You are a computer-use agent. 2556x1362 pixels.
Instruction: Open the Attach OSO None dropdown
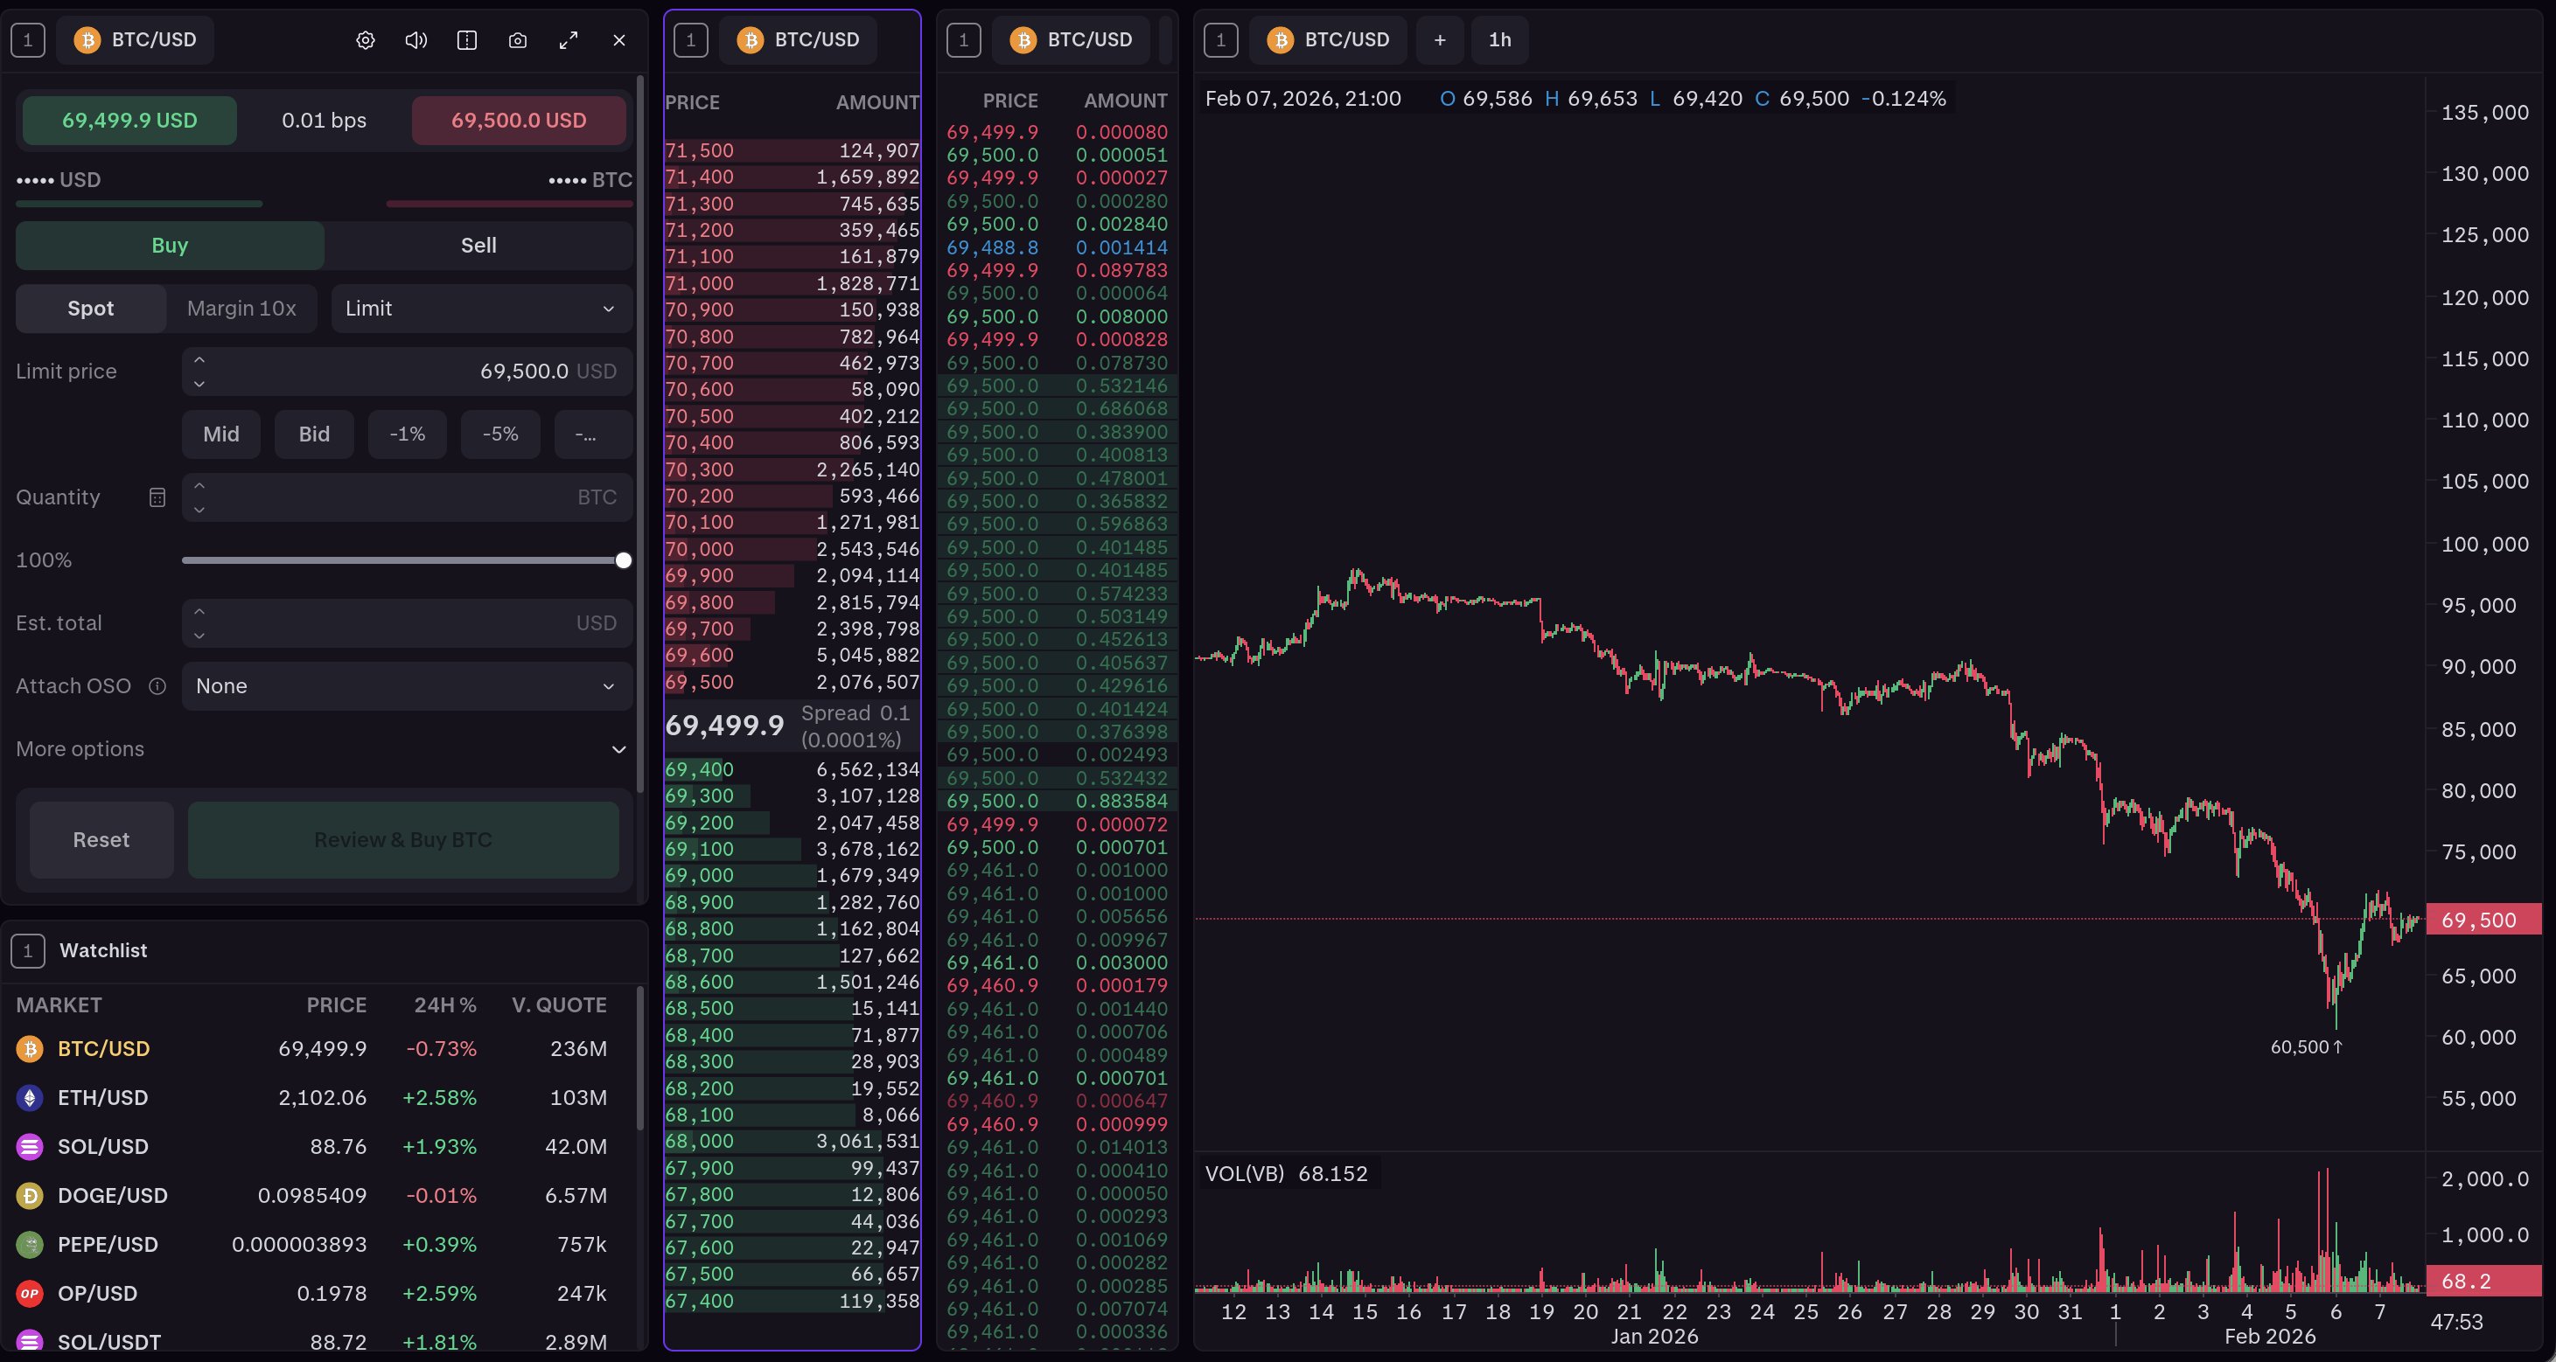coord(407,686)
